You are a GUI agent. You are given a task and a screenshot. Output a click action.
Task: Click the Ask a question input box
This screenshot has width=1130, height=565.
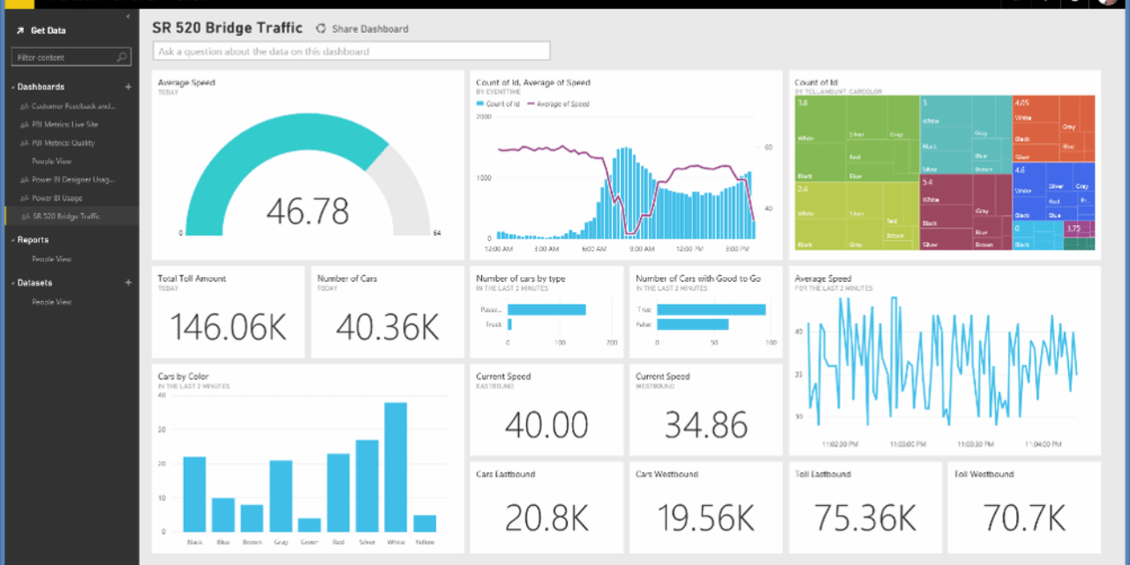coord(351,51)
